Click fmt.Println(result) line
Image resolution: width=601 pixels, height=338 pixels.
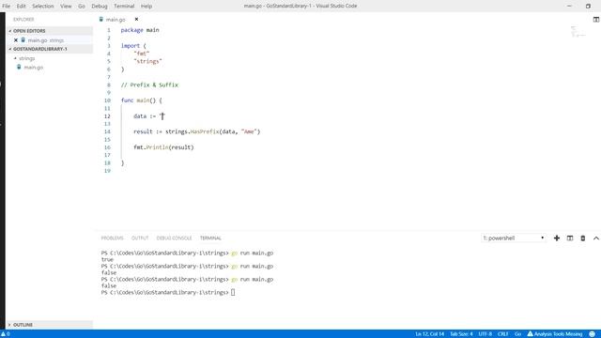click(x=163, y=147)
